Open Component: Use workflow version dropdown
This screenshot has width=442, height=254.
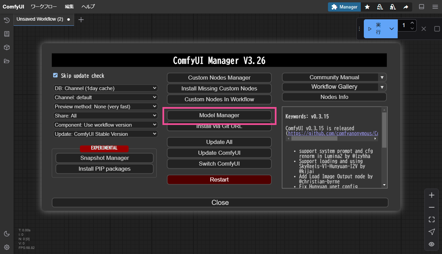tap(106, 125)
